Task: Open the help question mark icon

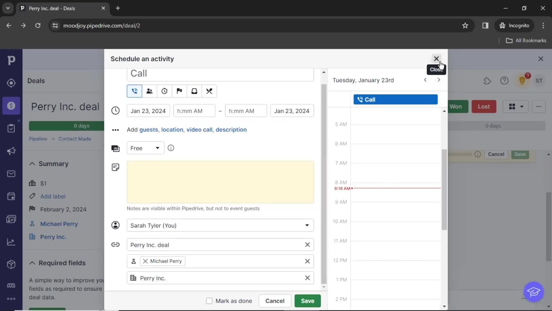Action: click(x=504, y=81)
